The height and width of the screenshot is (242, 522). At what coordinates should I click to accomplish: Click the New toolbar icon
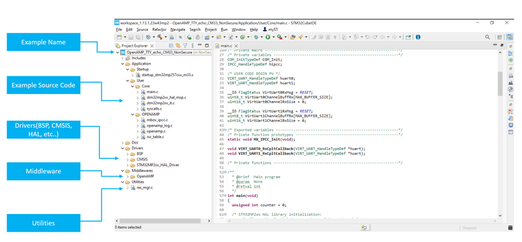click(x=119, y=37)
